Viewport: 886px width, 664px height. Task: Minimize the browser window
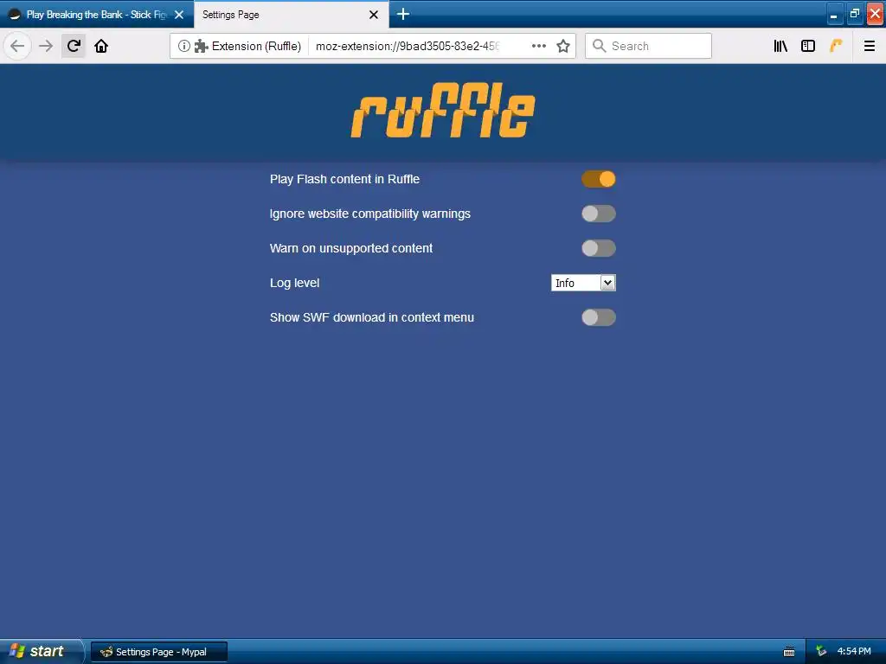[833, 14]
